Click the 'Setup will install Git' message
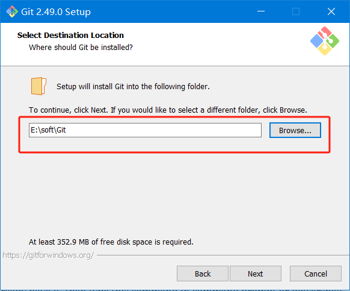The width and height of the screenshot is (350, 291). [x=133, y=87]
